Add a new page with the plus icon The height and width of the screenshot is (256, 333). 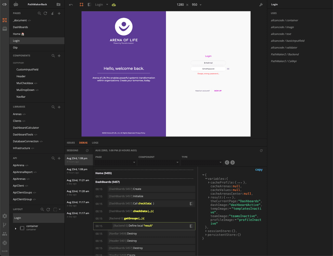[59, 13]
